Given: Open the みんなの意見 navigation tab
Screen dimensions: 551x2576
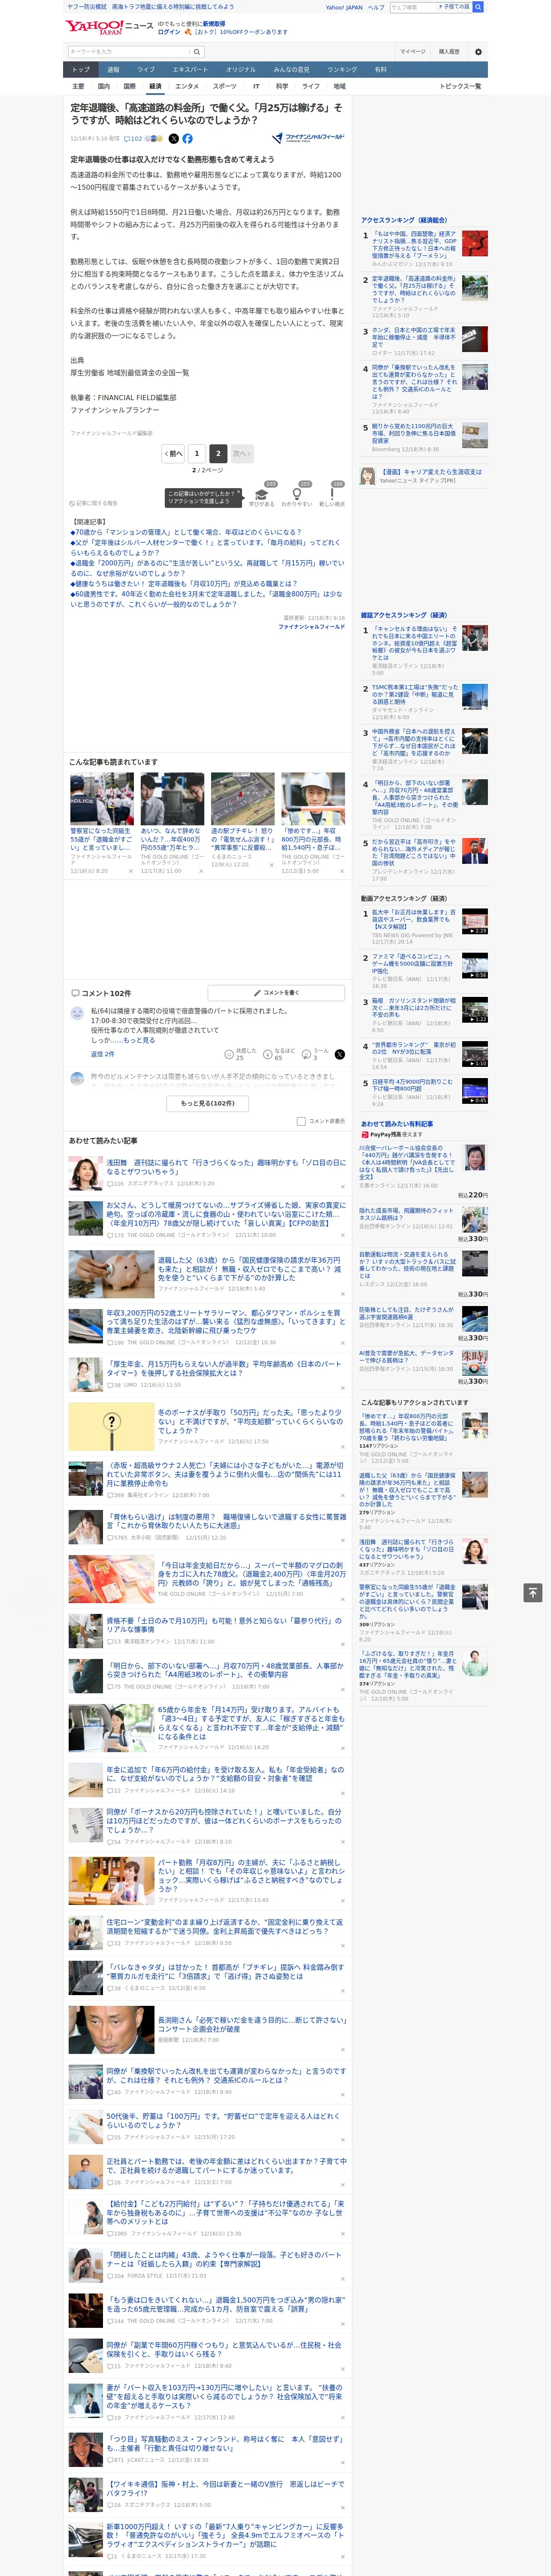Looking at the screenshot, I should (x=292, y=70).
